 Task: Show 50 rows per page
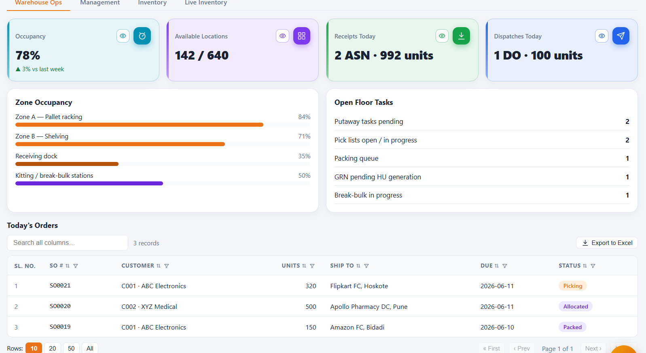click(x=71, y=348)
